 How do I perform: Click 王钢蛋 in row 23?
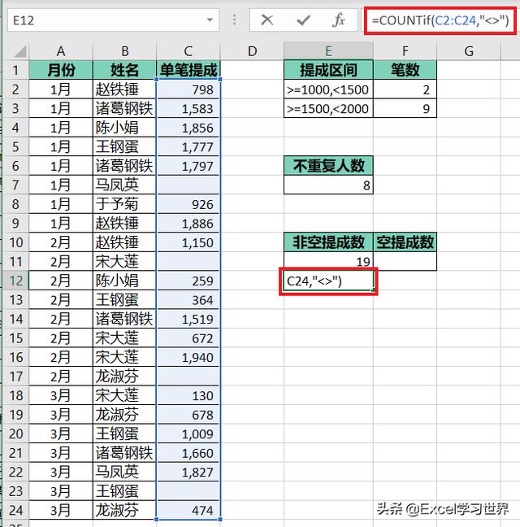coord(124,491)
